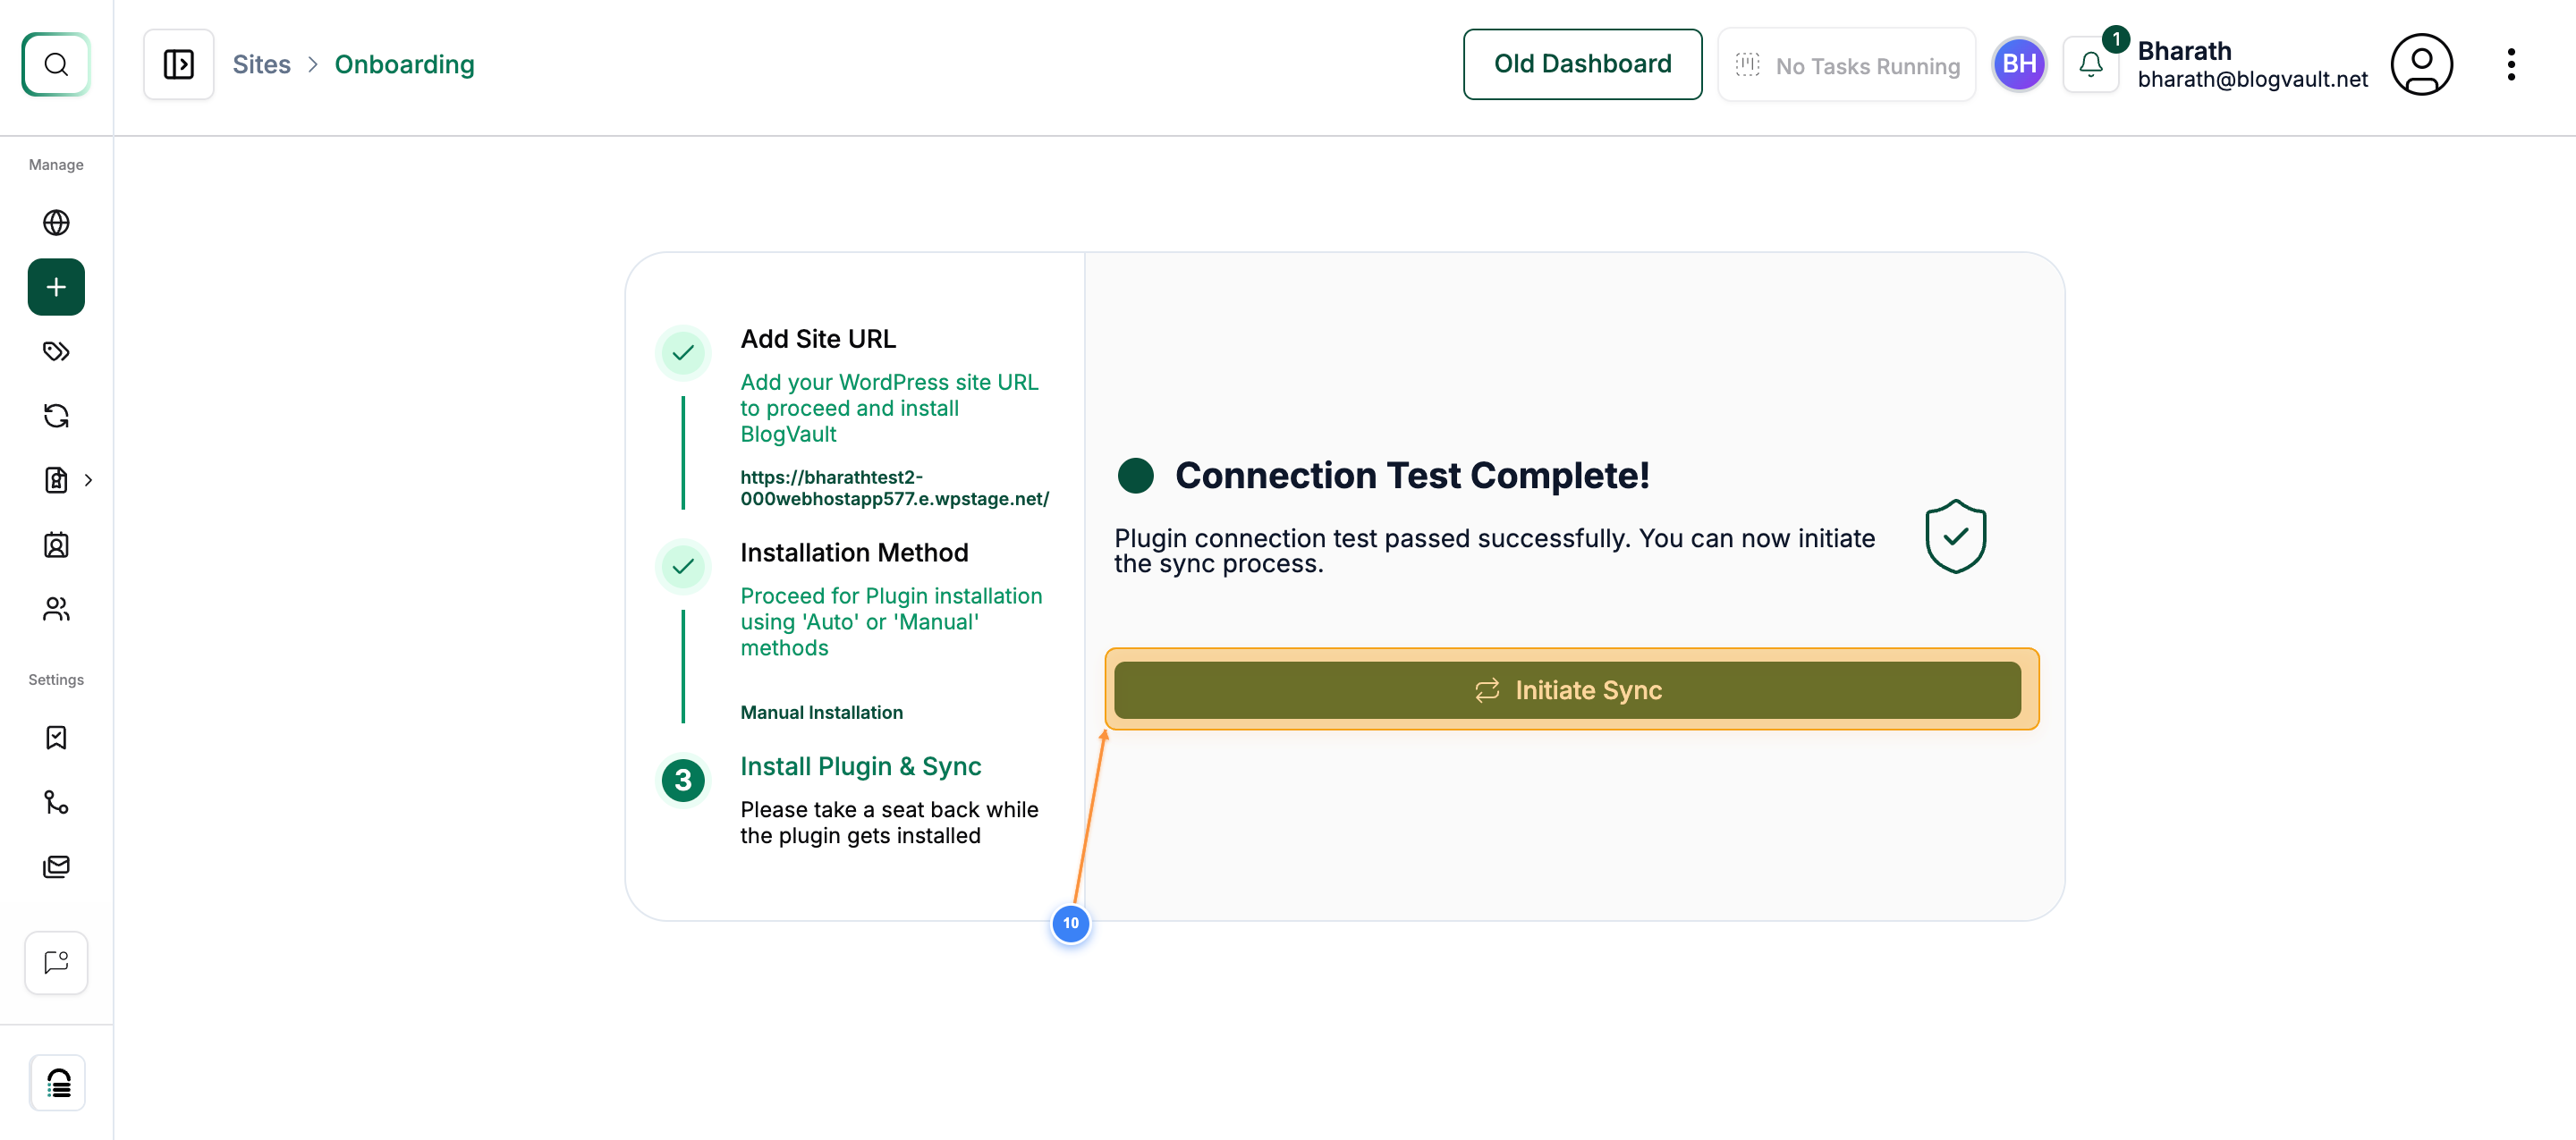Open the email icon in Settings section

55,866
